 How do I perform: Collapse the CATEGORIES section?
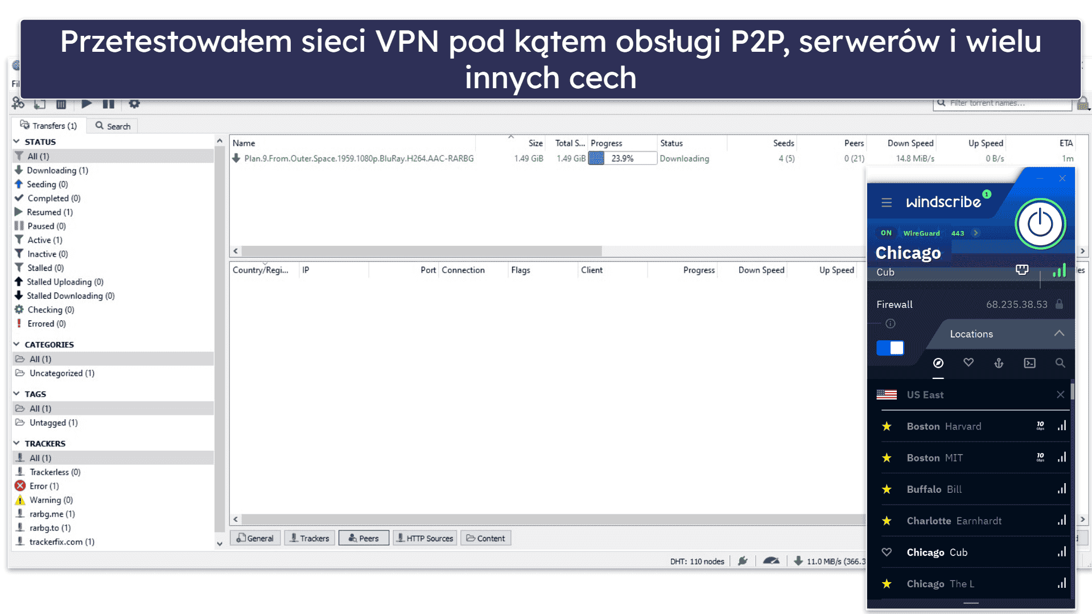pyautogui.click(x=17, y=344)
